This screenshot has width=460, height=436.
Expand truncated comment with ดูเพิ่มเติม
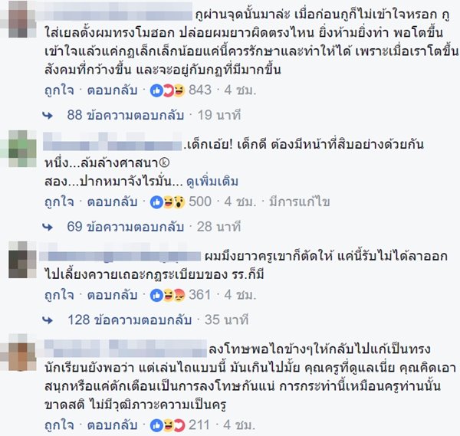pyautogui.click(x=212, y=182)
